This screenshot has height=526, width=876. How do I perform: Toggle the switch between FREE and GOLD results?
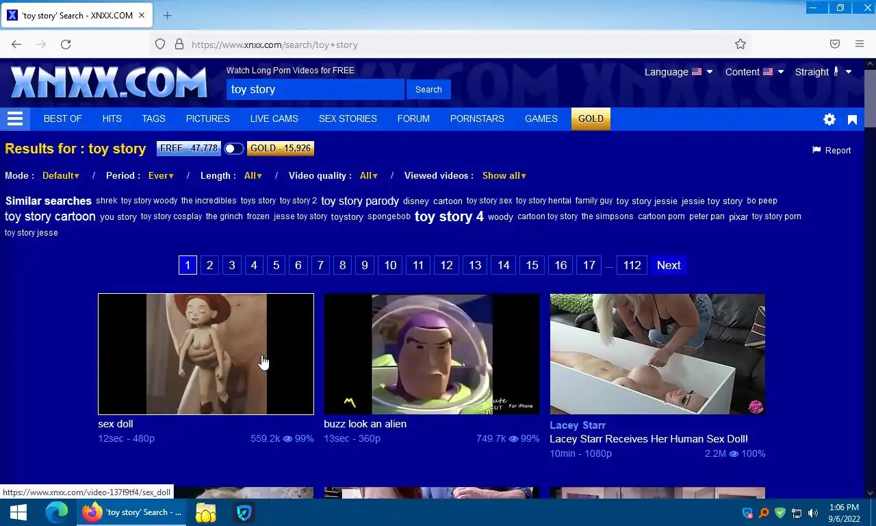pyautogui.click(x=233, y=149)
